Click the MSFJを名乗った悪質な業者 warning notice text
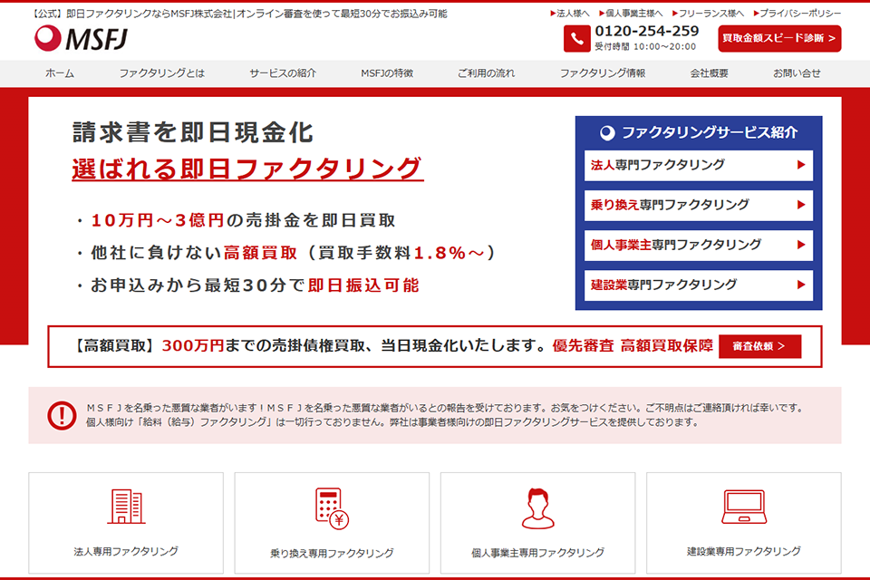870x580 pixels. [445, 415]
